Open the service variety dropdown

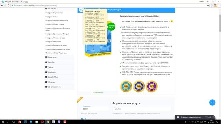[146, 21]
